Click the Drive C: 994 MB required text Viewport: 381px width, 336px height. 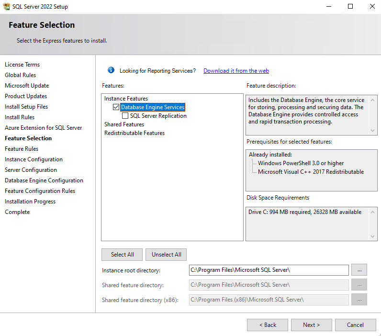[x=305, y=212]
